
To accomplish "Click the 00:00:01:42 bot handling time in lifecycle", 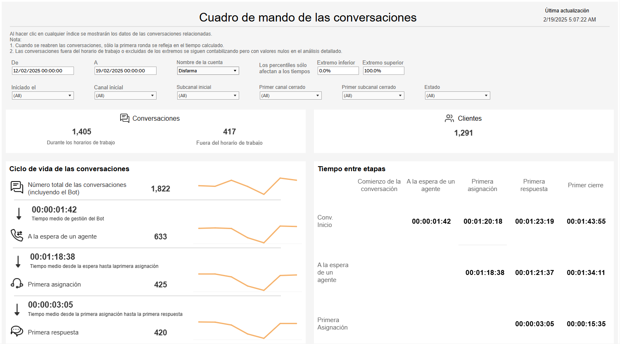I will (54, 210).
